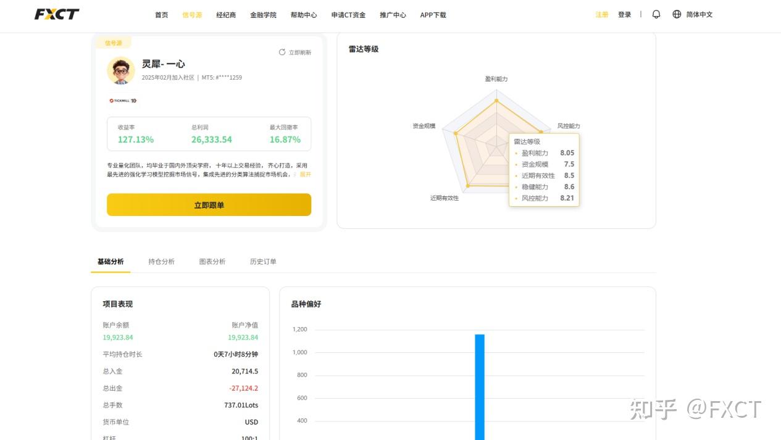Click the 0天7小时8分钟 holding time value
The image size is (781, 440).
point(236,354)
